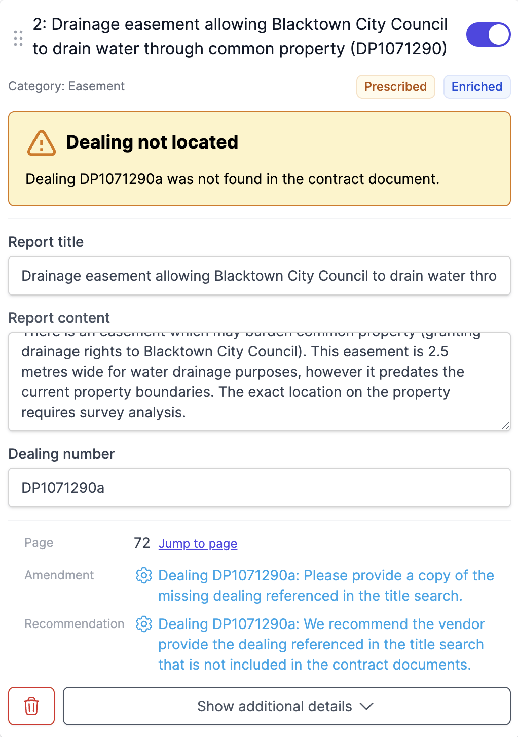Image resolution: width=518 pixels, height=737 pixels.
Task: Click the gear icon beside Recommendation text
Action: click(x=144, y=624)
